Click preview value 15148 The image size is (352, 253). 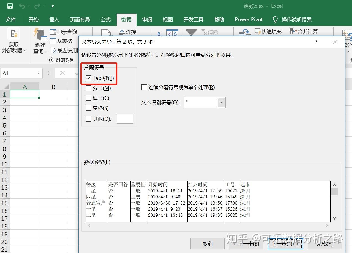click(231, 197)
